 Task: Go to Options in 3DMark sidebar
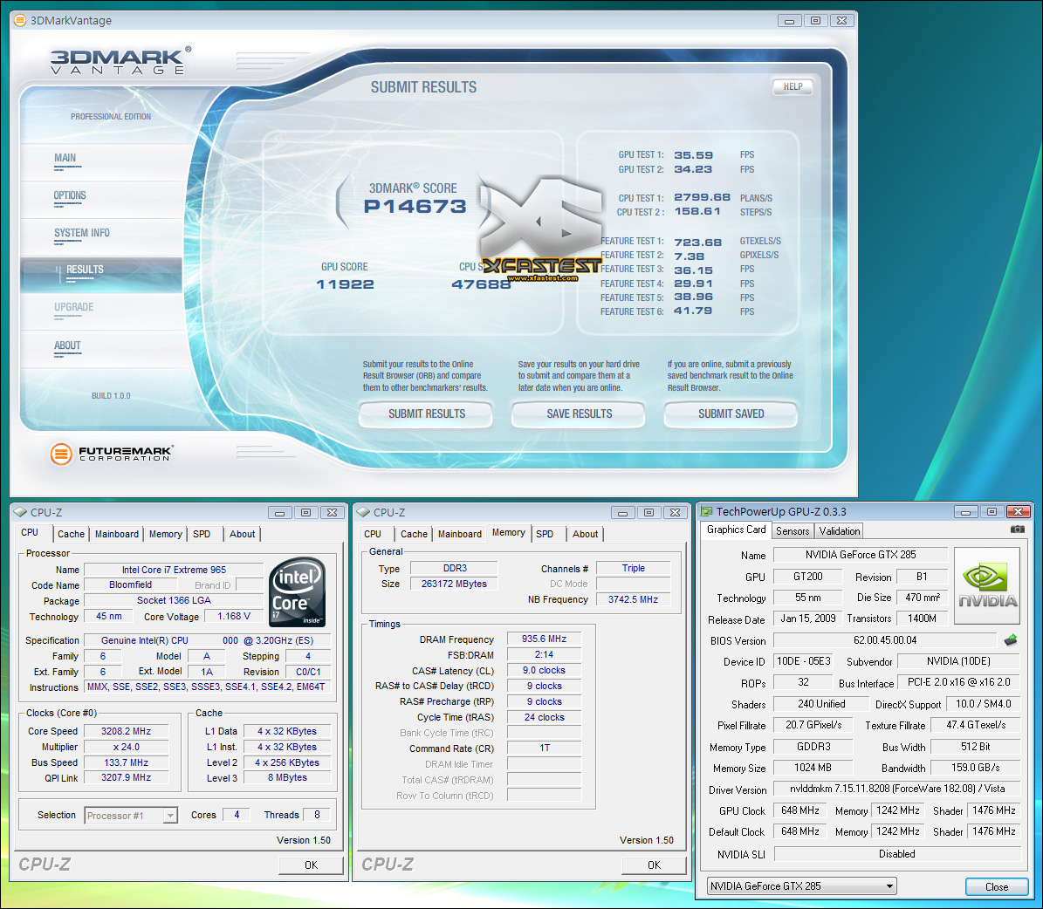[70, 195]
